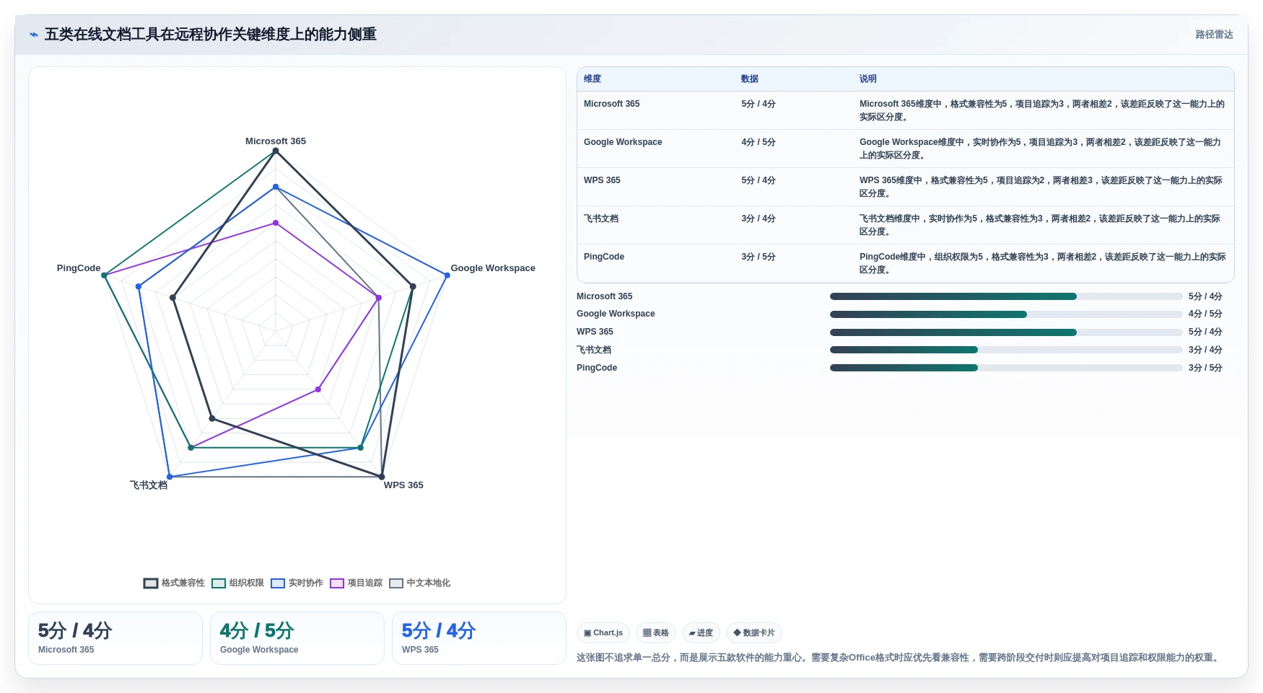
Task: Open the WPS 365 5分 / 4分 stat card
Action: (479, 638)
